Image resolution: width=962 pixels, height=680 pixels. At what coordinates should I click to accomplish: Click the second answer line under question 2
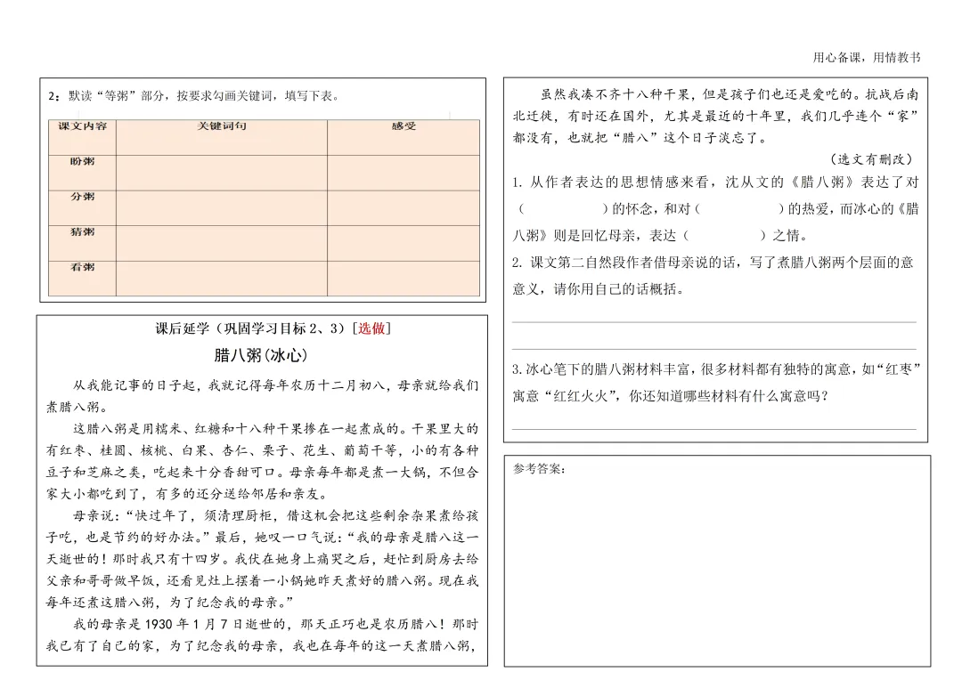(714, 349)
